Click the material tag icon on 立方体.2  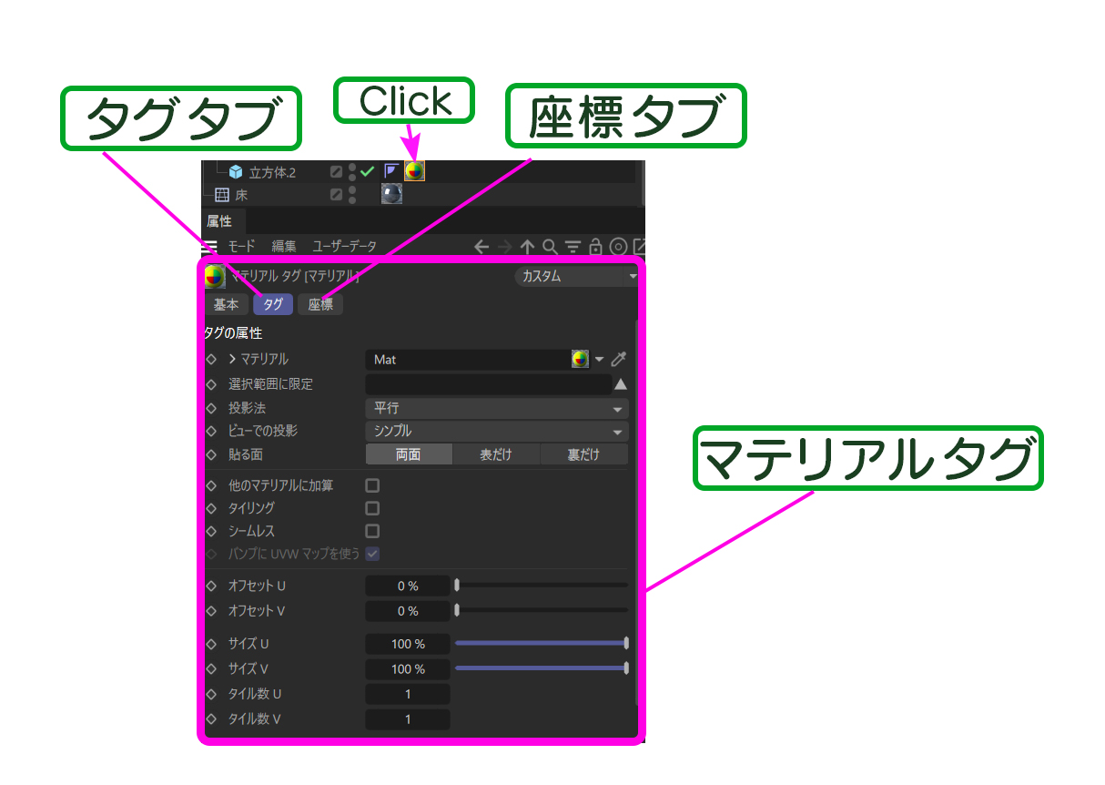tap(414, 170)
